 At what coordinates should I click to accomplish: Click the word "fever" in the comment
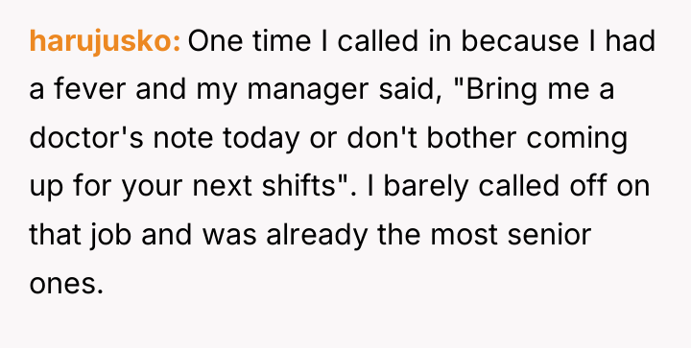click(x=91, y=89)
